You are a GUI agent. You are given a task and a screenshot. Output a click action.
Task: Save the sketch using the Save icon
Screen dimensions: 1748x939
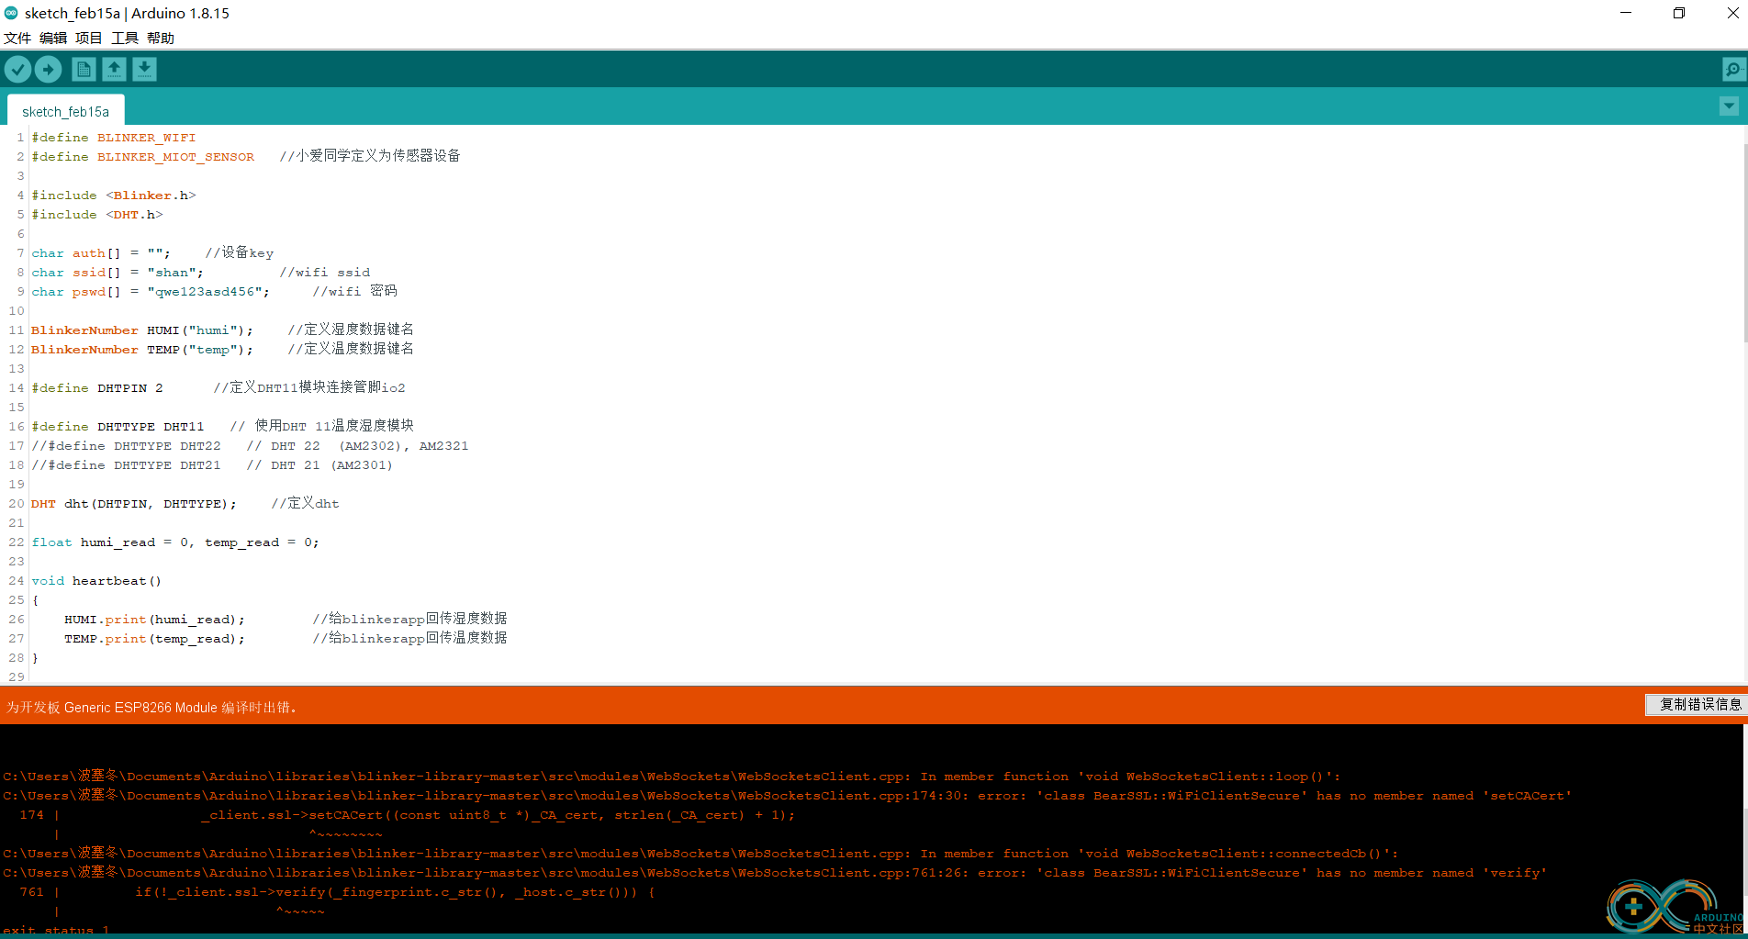tap(144, 69)
